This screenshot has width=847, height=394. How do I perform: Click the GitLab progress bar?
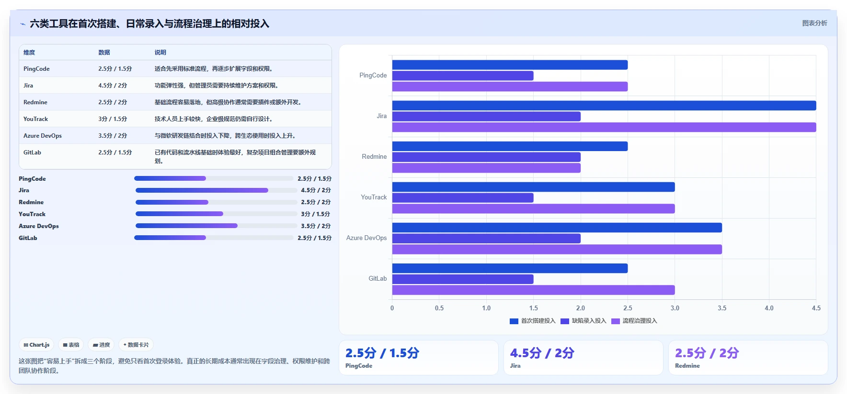coord(214,238)
